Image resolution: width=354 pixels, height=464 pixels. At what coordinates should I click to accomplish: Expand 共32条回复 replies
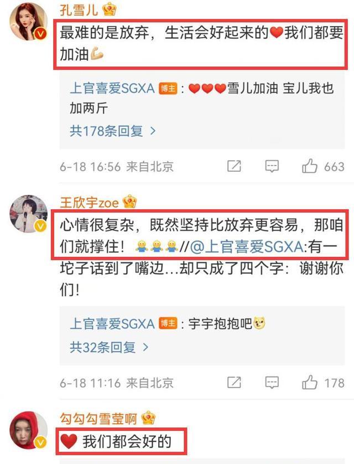point(109,347)
